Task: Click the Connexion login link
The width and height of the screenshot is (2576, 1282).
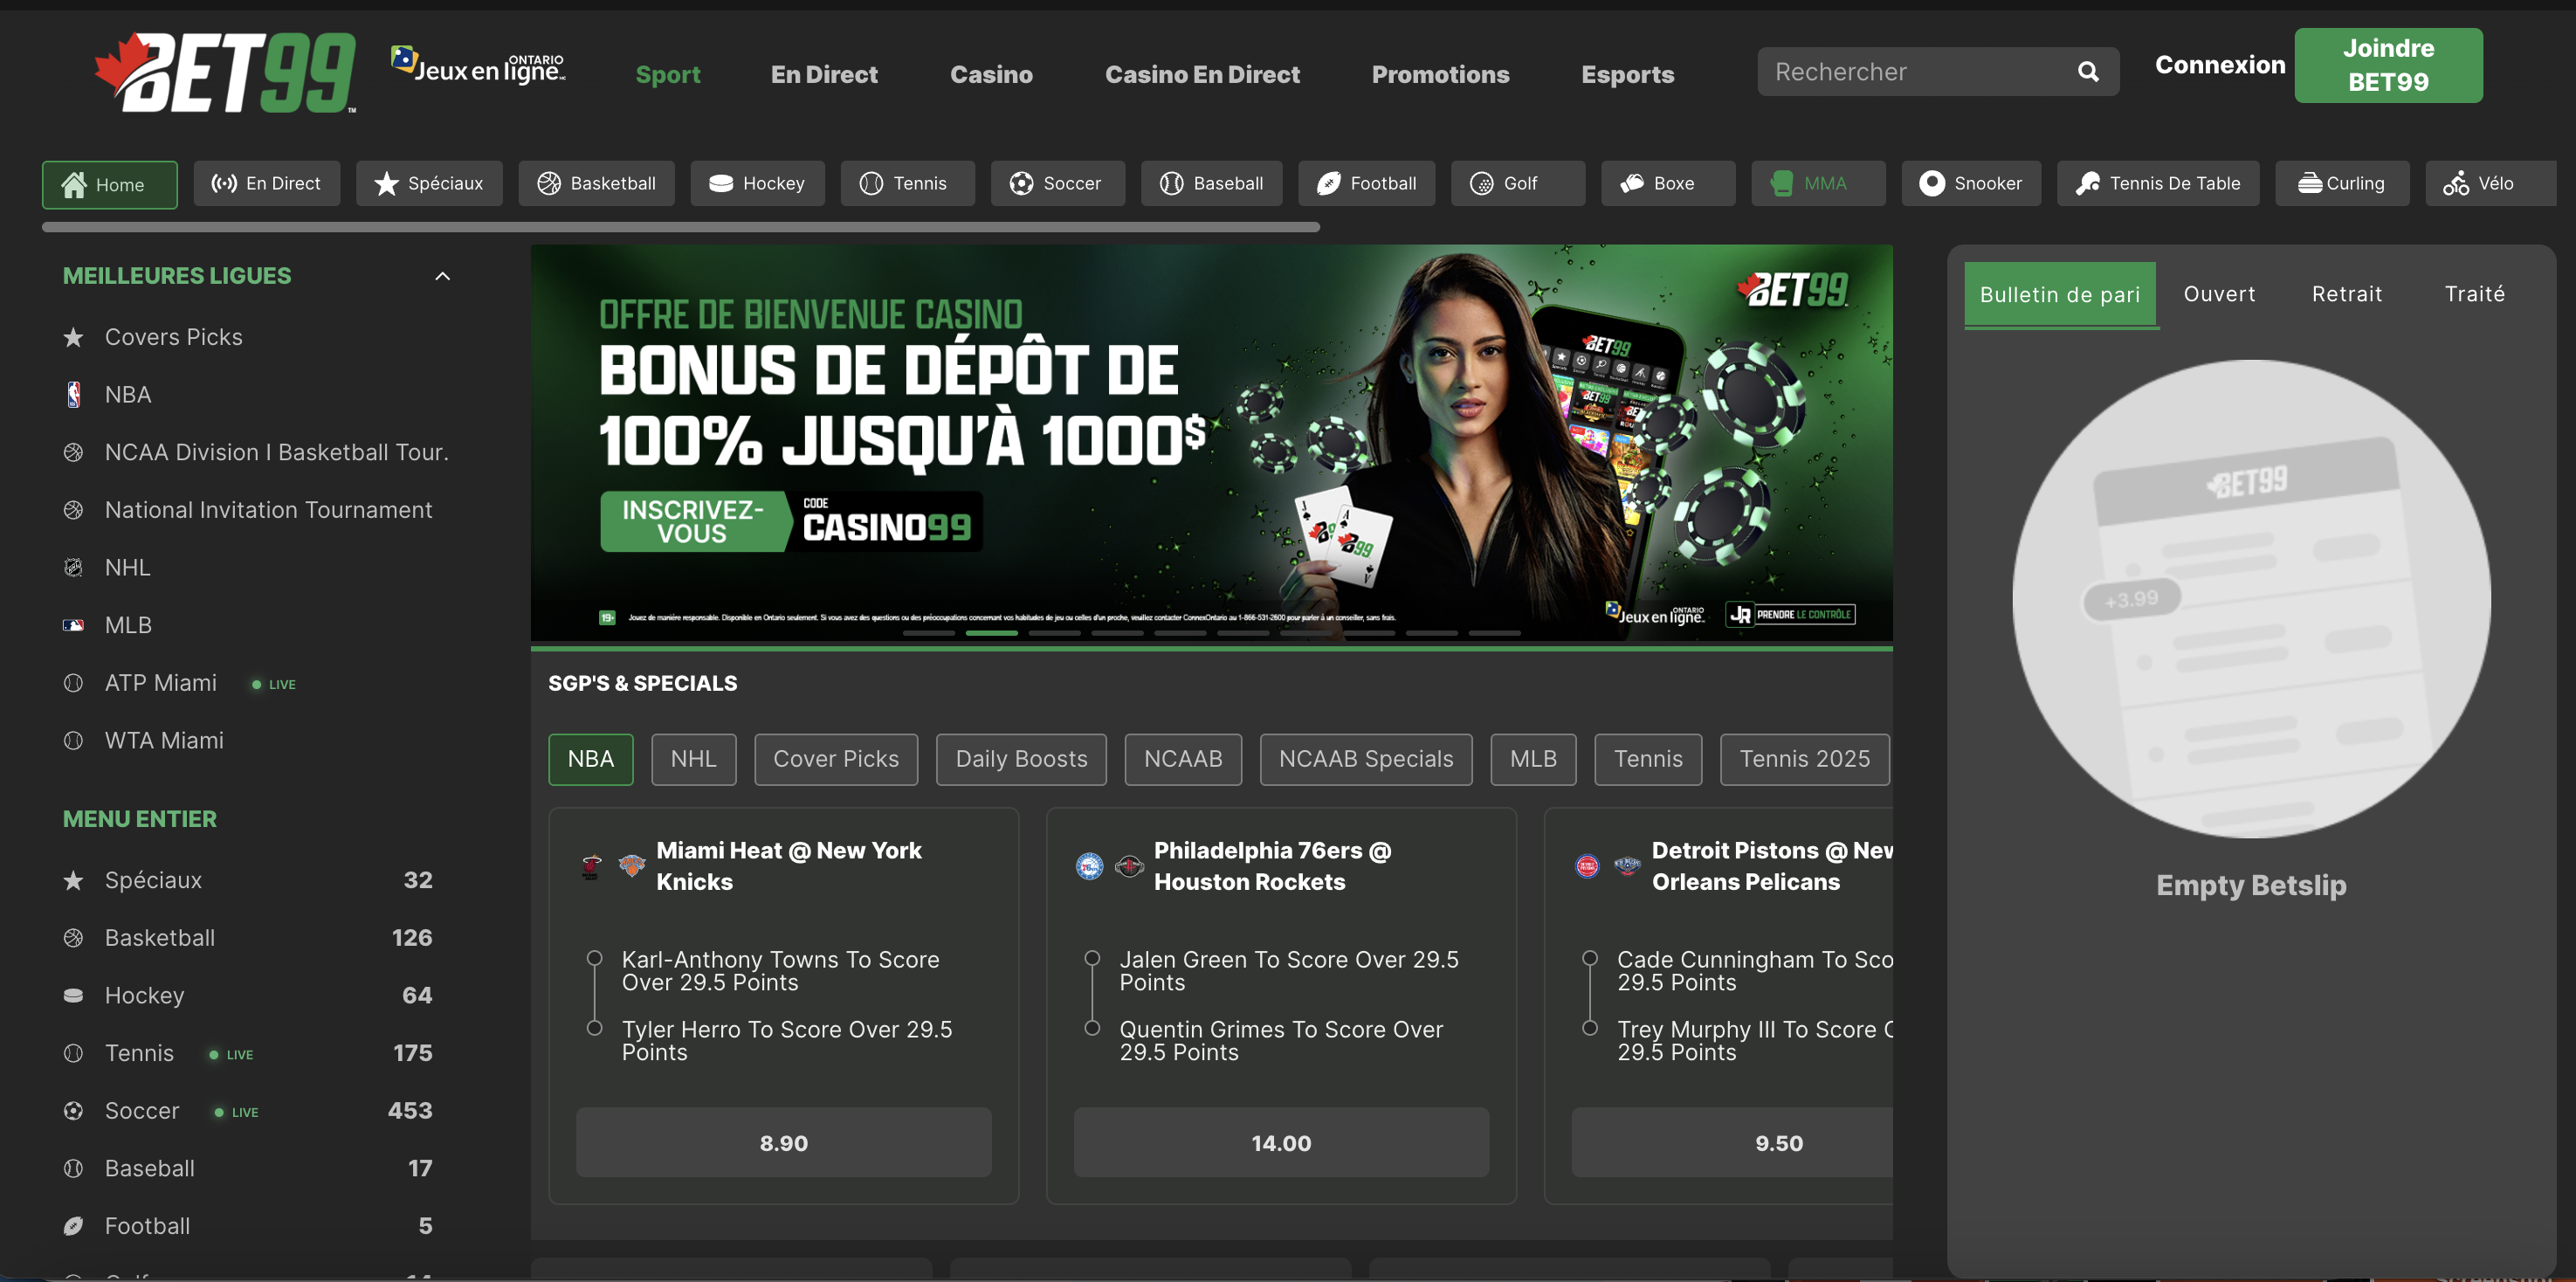Action: pos(2219,65)
